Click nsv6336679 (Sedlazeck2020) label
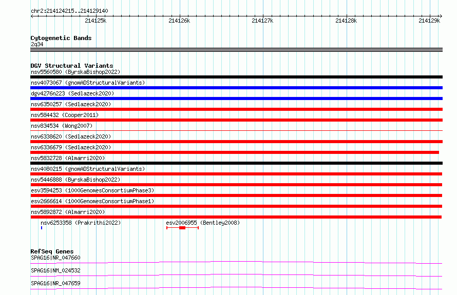The height and width of the screenshot is (295, 457). pyautogui.click(x=71, y=147)
